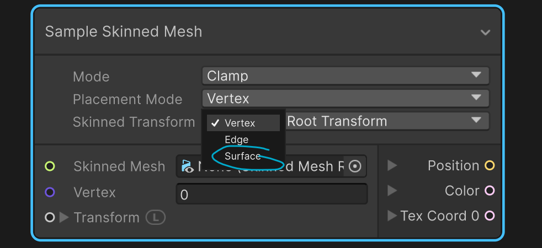Expand the Color output foldout arrow
Screen dimensions: 542x248
[392, 191]
